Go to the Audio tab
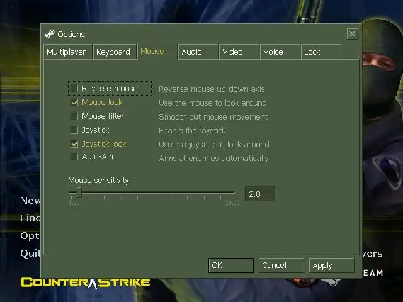Screen dimensions: 403x302 [198, 52]
